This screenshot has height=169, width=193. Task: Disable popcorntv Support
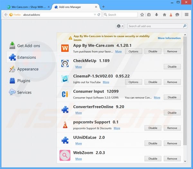pos(153,128)
